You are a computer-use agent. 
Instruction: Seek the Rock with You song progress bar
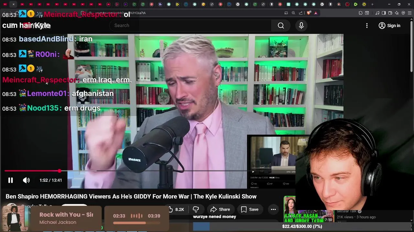click(x=136, y=223)
